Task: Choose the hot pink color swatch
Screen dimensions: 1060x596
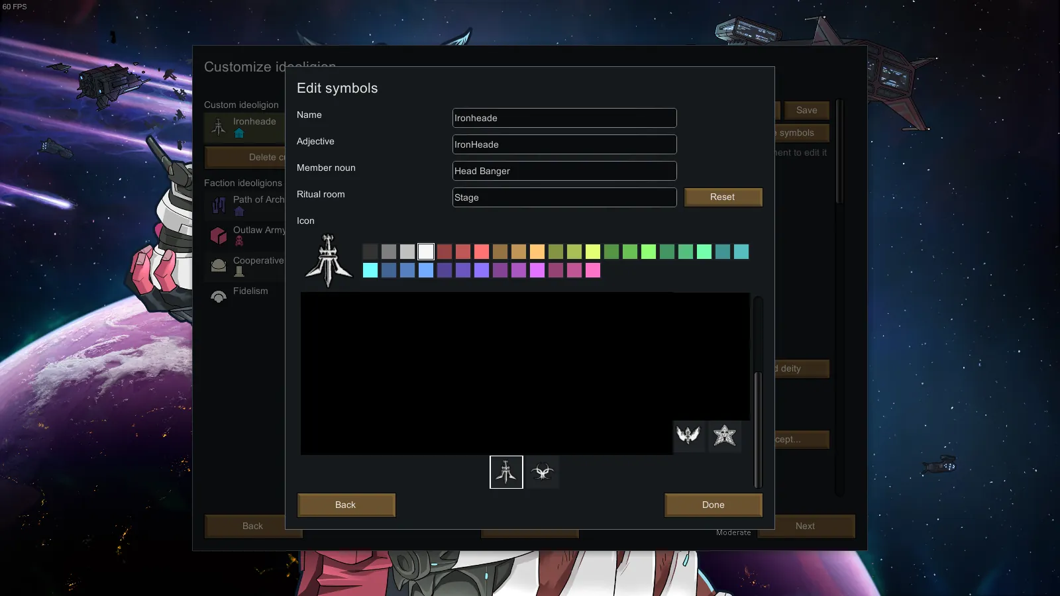Action: [593, 270]
